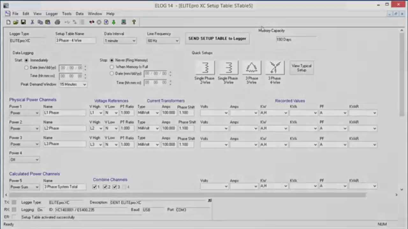Image resolution: width=408 pixels, height=229 pixels.
Task: Select Start Immediately radio button
Action: coord(26,60)
